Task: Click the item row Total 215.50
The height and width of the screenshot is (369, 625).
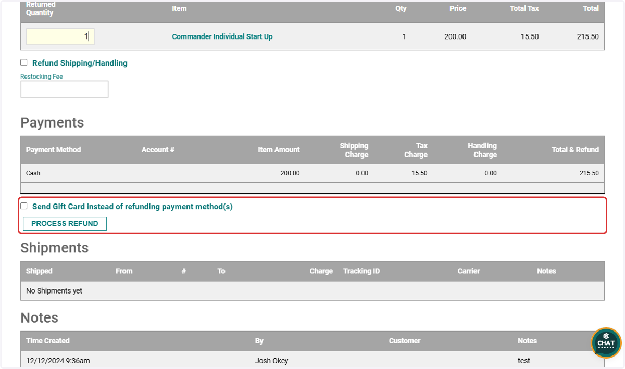Action: pyautogui.click(x=587, y=37)
